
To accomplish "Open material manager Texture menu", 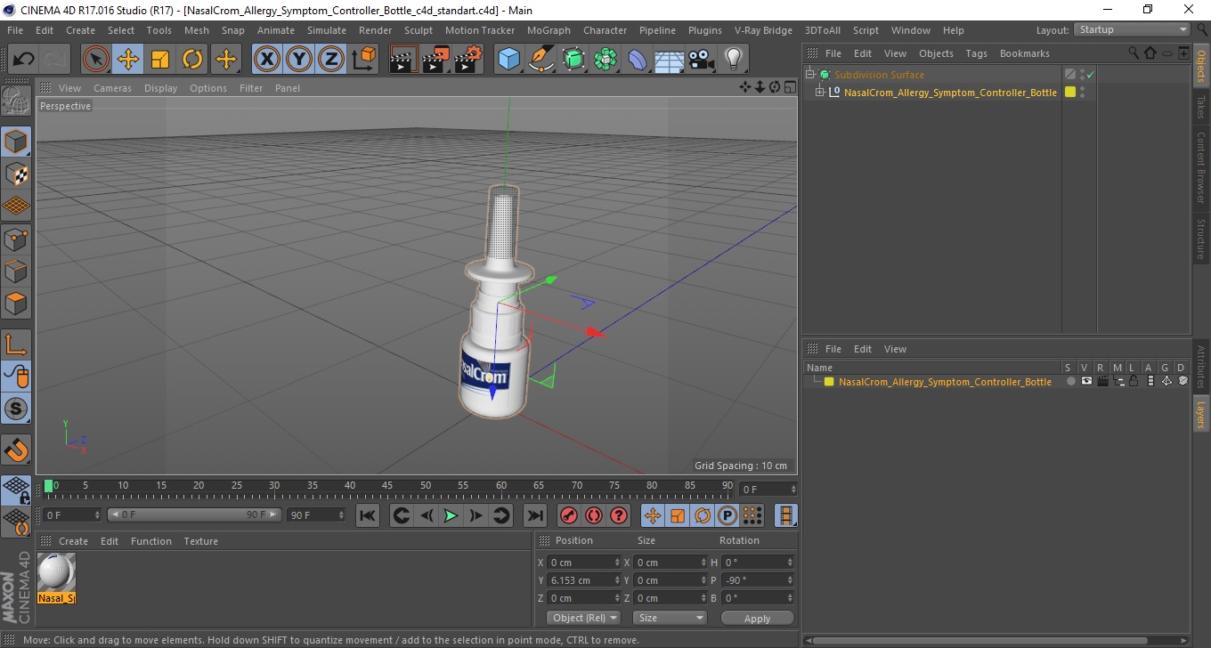I will [200, 541].
